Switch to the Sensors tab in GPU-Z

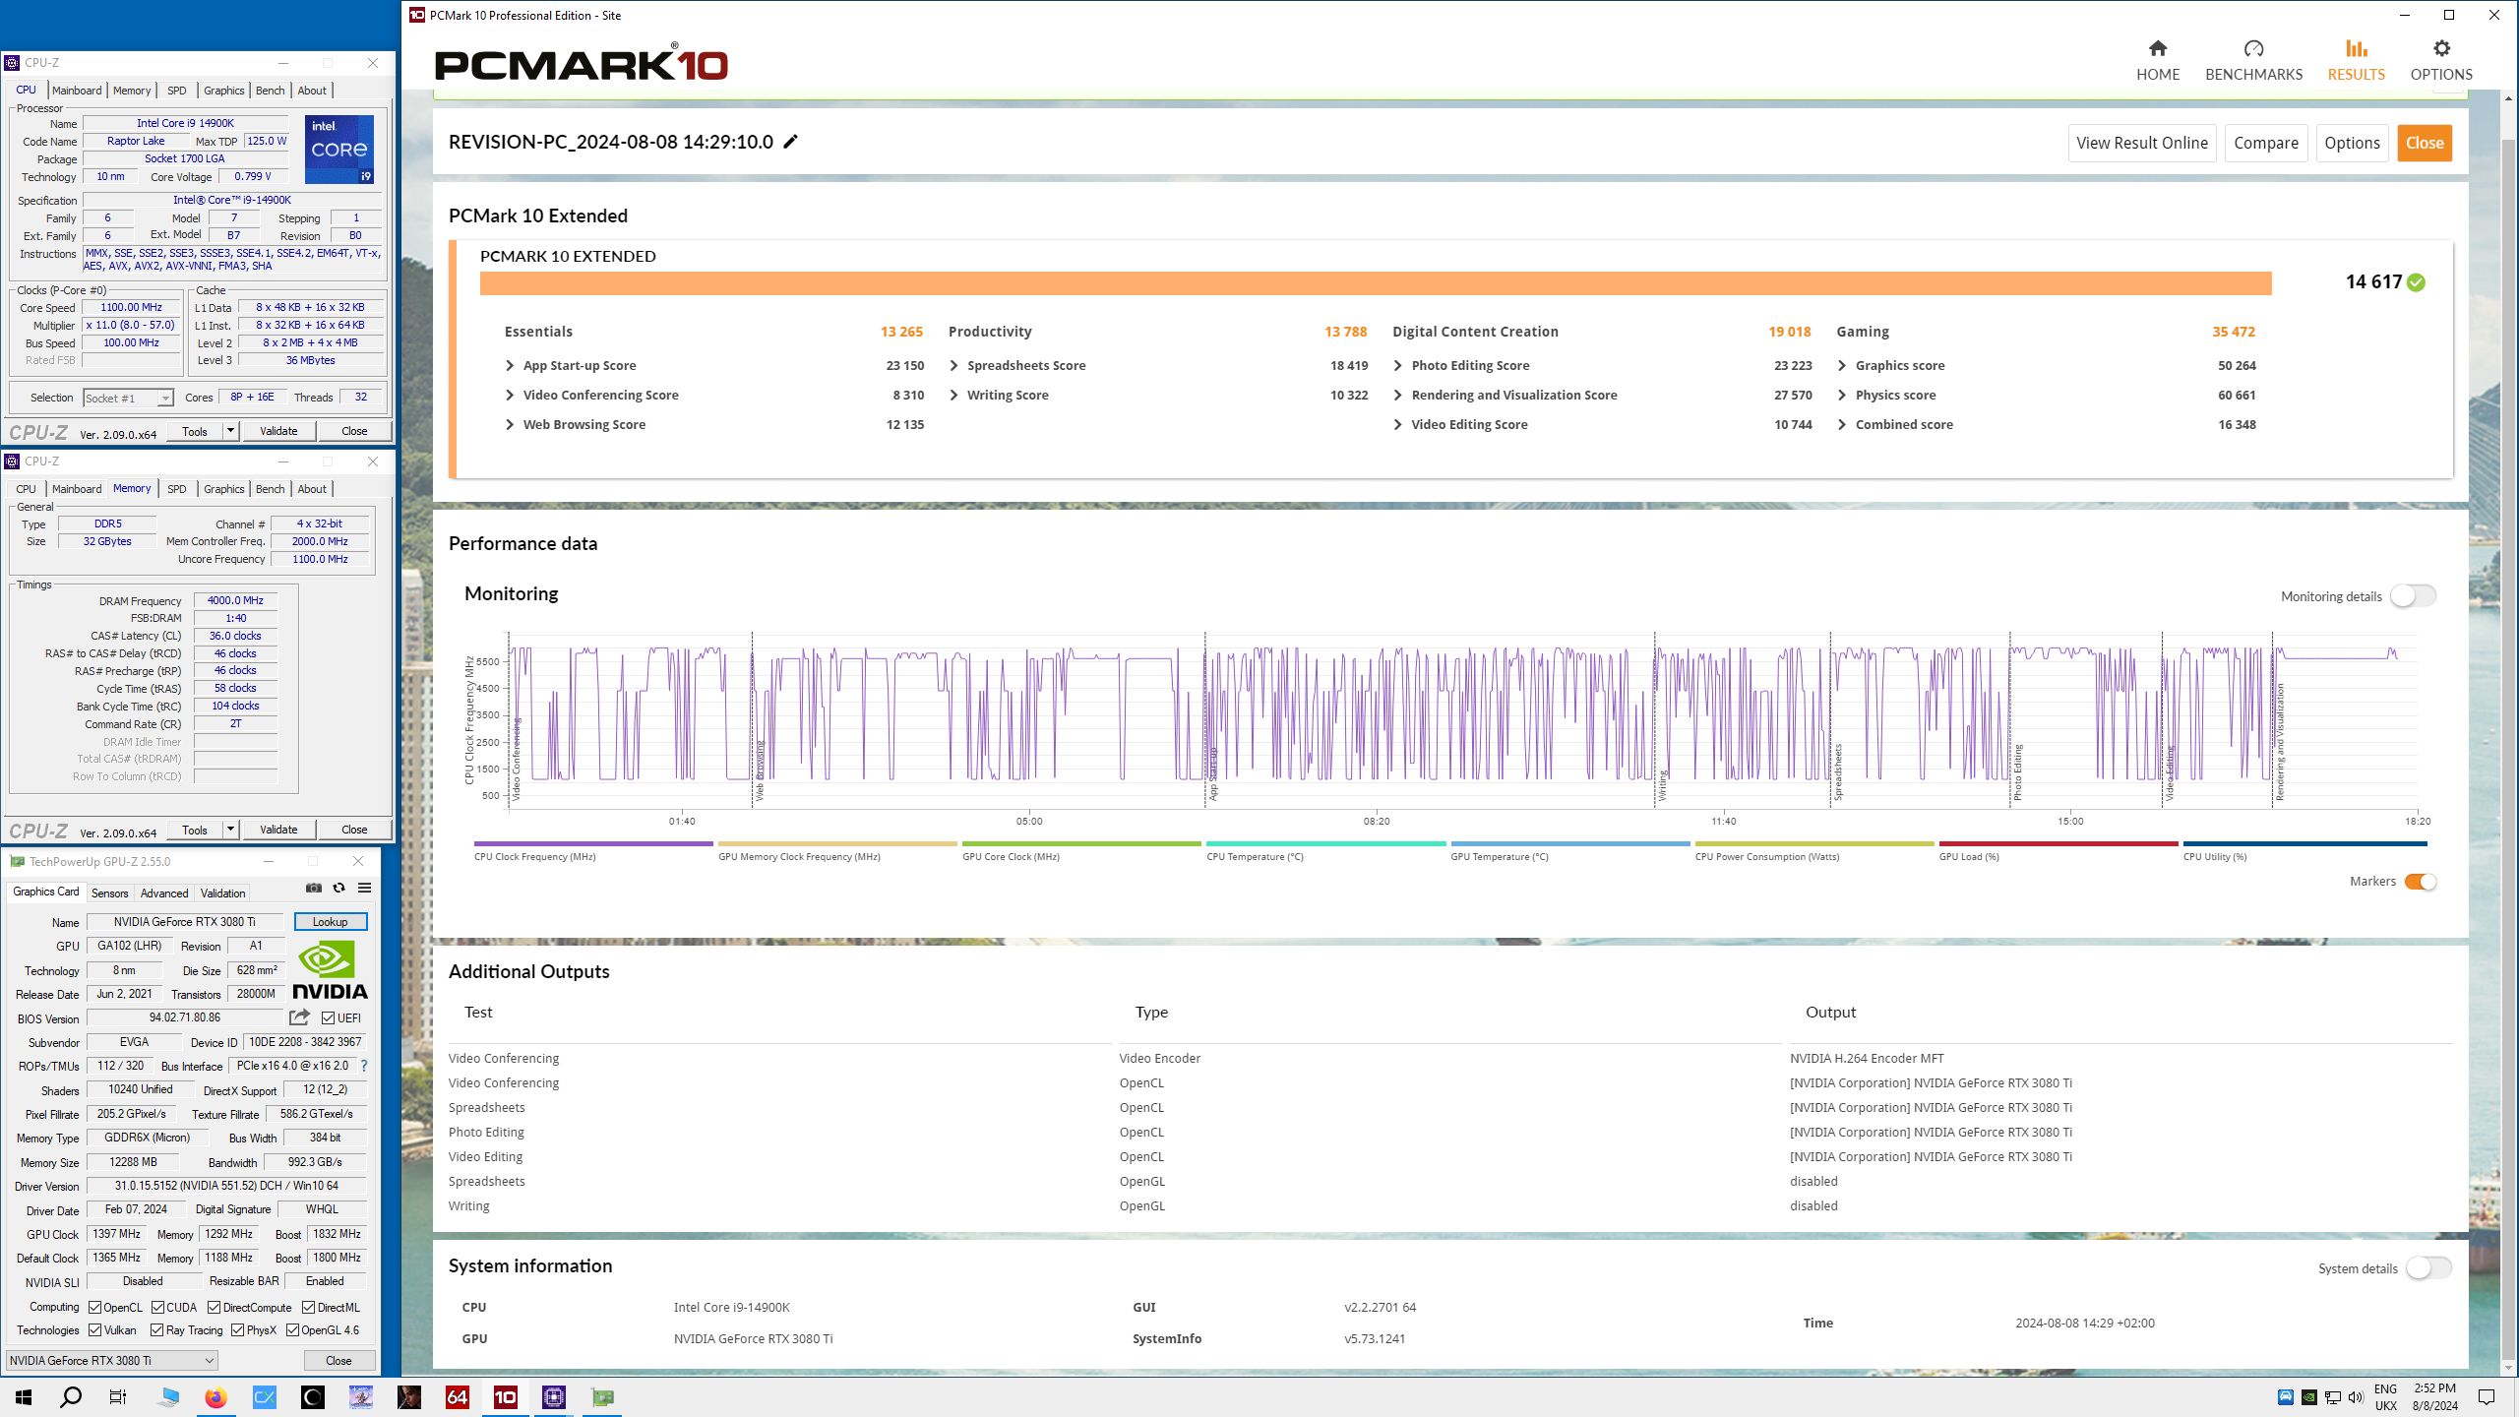pos(109,893)
